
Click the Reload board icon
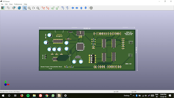click(x=3, y=8)
